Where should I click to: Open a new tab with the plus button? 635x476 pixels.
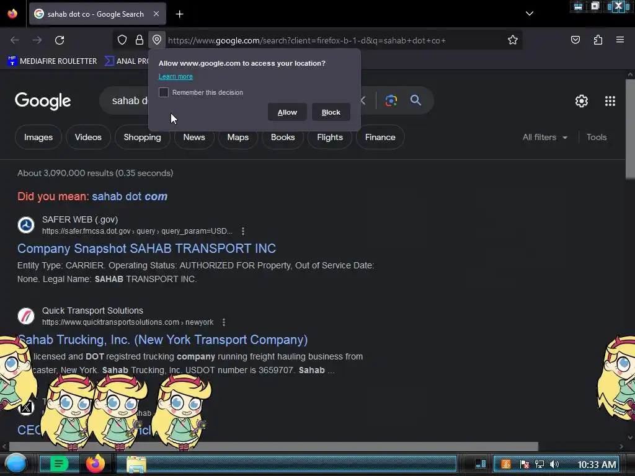(x=179, y=14)
